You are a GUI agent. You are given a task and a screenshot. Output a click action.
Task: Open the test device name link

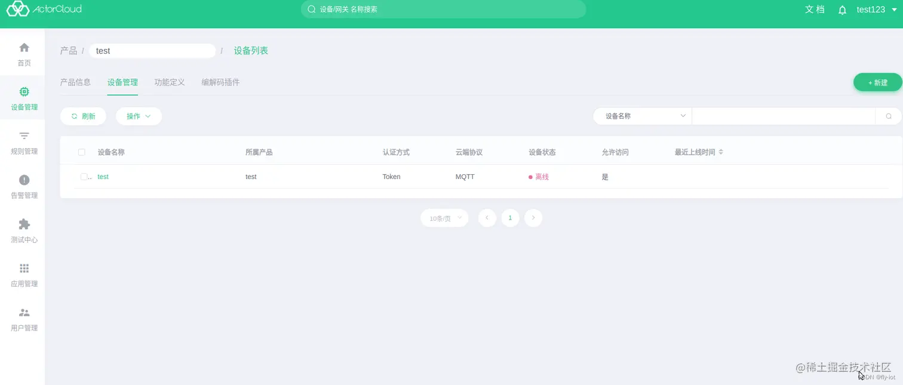[x=103, y=177]
